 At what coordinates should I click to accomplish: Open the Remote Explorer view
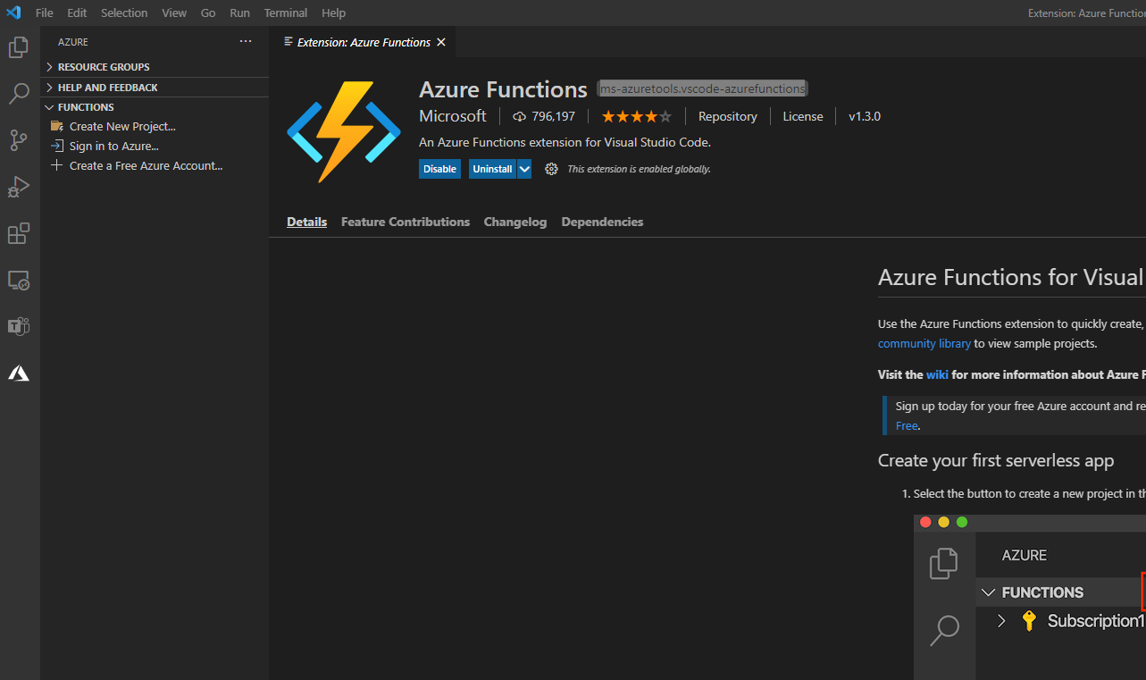(x=19, y=280)
